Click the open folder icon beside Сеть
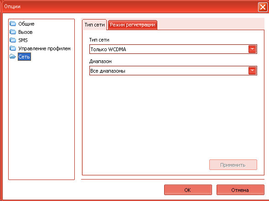 coord(13,56)
